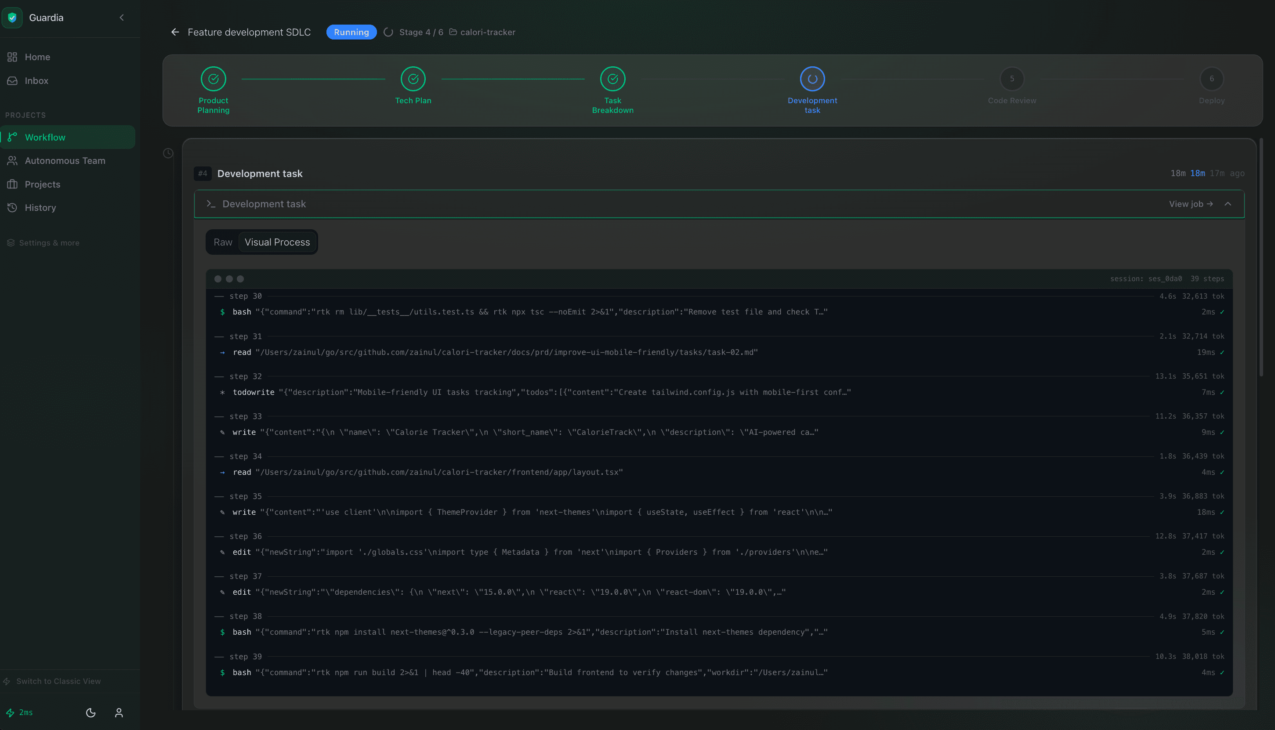
Task: Select the Workflow project item
Action: click(68, 137)
